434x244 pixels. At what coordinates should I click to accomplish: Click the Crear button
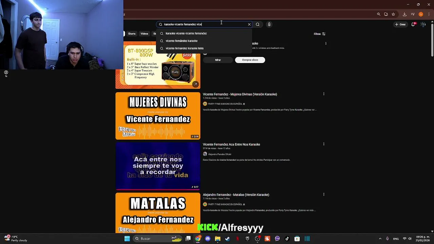point(400,24)
